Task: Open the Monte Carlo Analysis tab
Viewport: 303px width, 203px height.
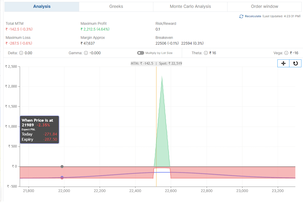Action: (x=190, y=7)
